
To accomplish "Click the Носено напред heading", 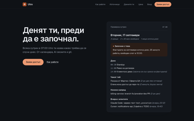I will [x=118, y=90].
